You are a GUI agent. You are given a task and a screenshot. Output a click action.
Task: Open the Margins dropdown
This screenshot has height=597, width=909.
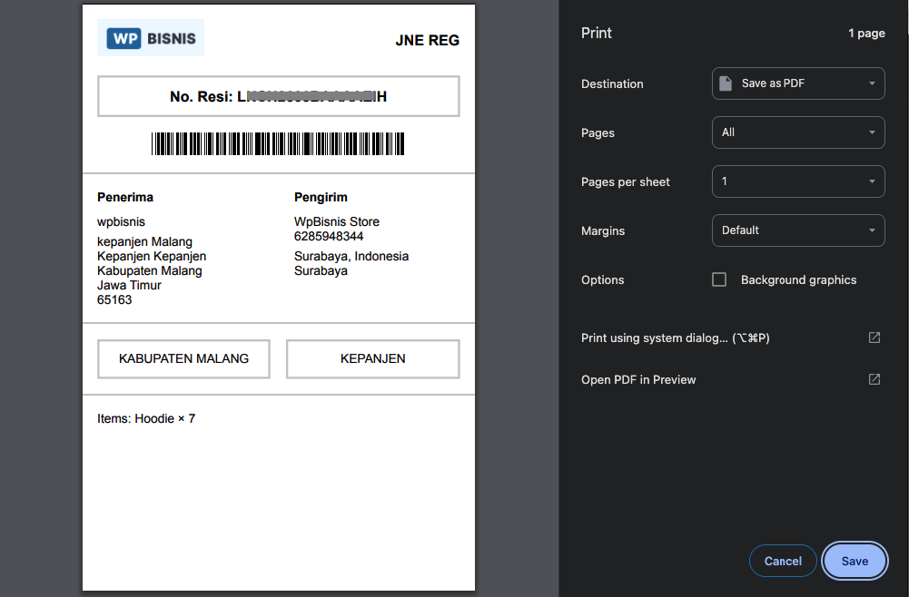[x=798, y=230]
